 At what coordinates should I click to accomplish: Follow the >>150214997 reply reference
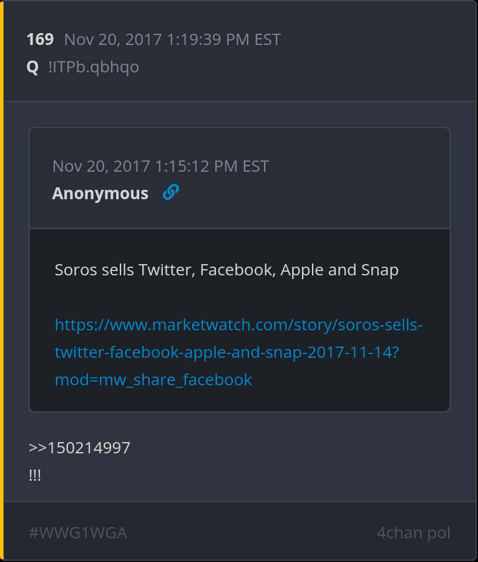(79, 448)
